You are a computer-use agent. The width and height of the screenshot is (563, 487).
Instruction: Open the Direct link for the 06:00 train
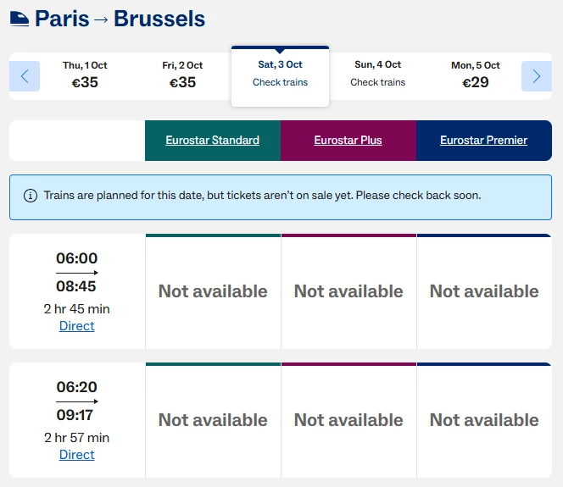(x=77, y=326)
